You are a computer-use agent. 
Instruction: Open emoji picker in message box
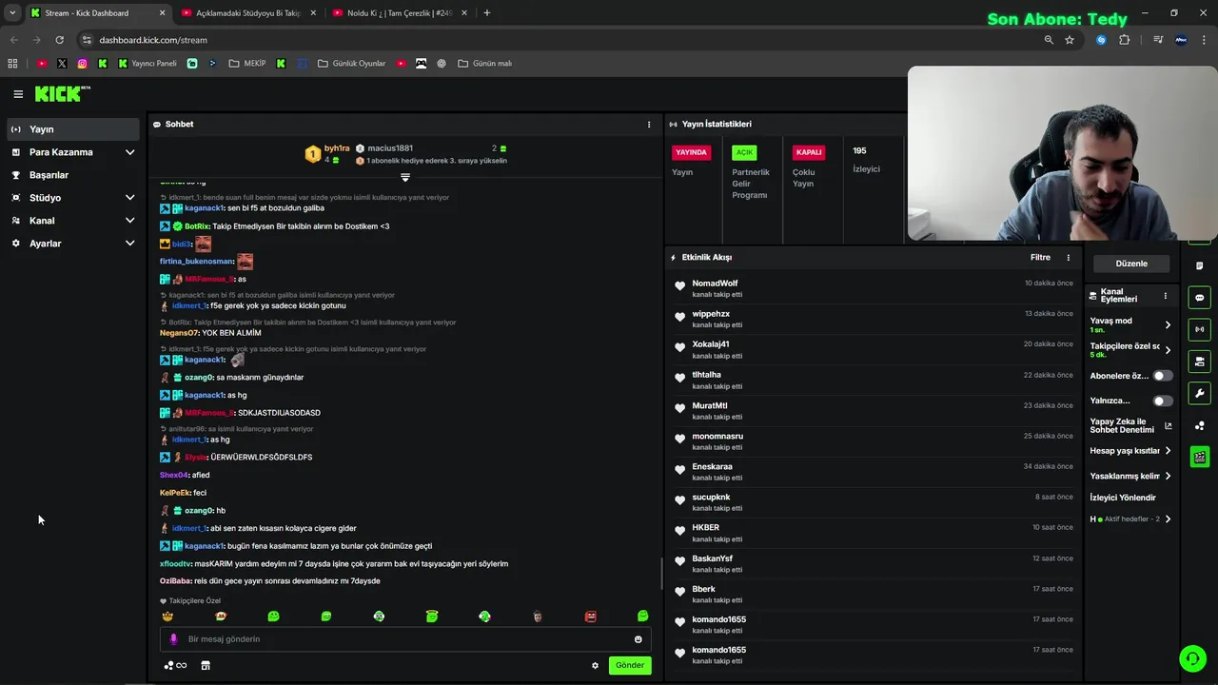(x=638, y=639)
